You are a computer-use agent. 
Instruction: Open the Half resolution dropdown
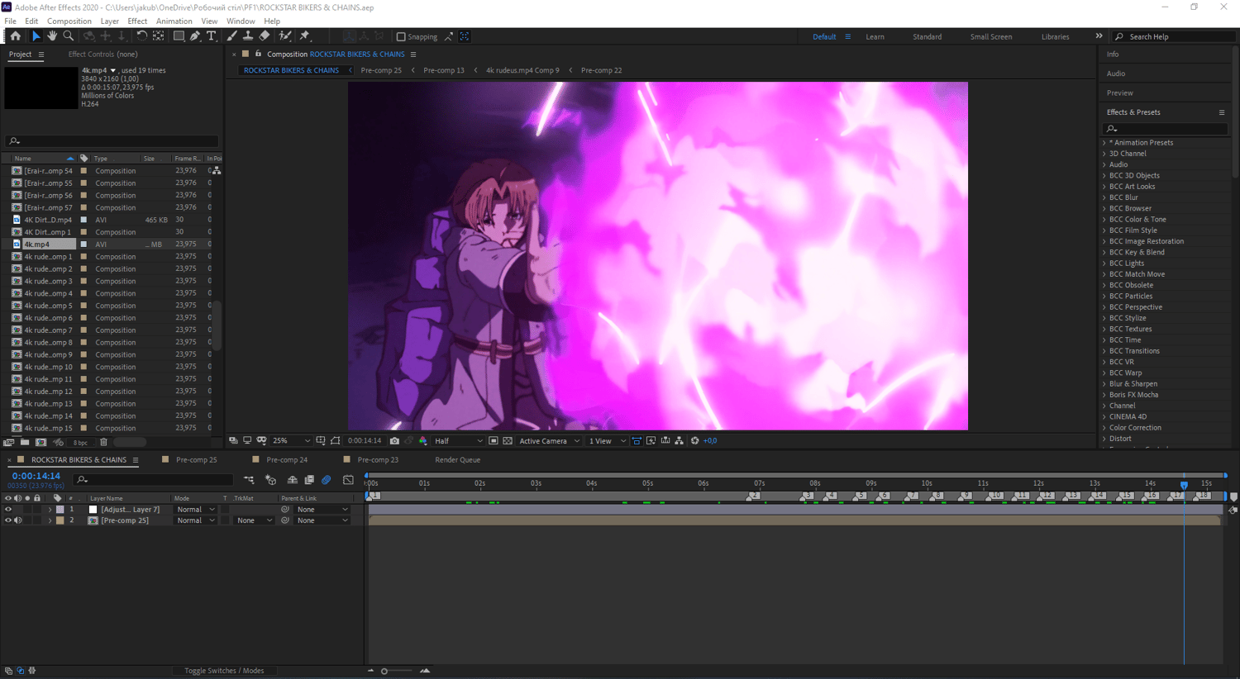pos(459,441)
